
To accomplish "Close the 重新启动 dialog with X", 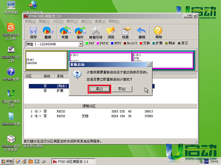I will pos(149,65).
